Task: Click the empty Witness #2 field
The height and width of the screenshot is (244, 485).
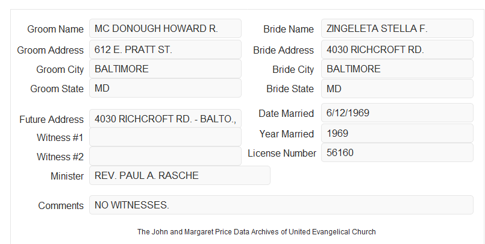Action: coord(165,156)
